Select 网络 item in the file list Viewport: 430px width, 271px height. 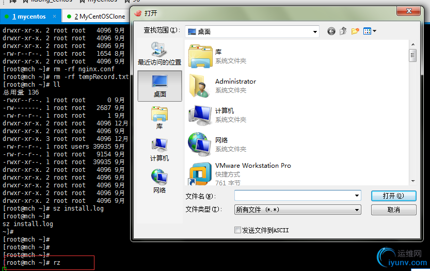(217, 145)
